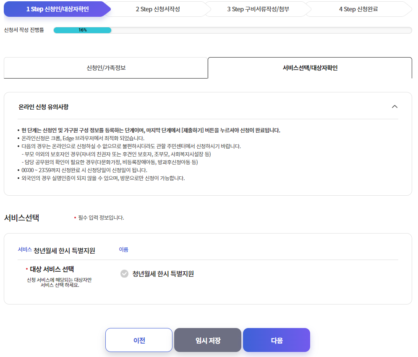Switch to the 신청인/가족정보 tab

pyautogui.click(x=106, y=68)
